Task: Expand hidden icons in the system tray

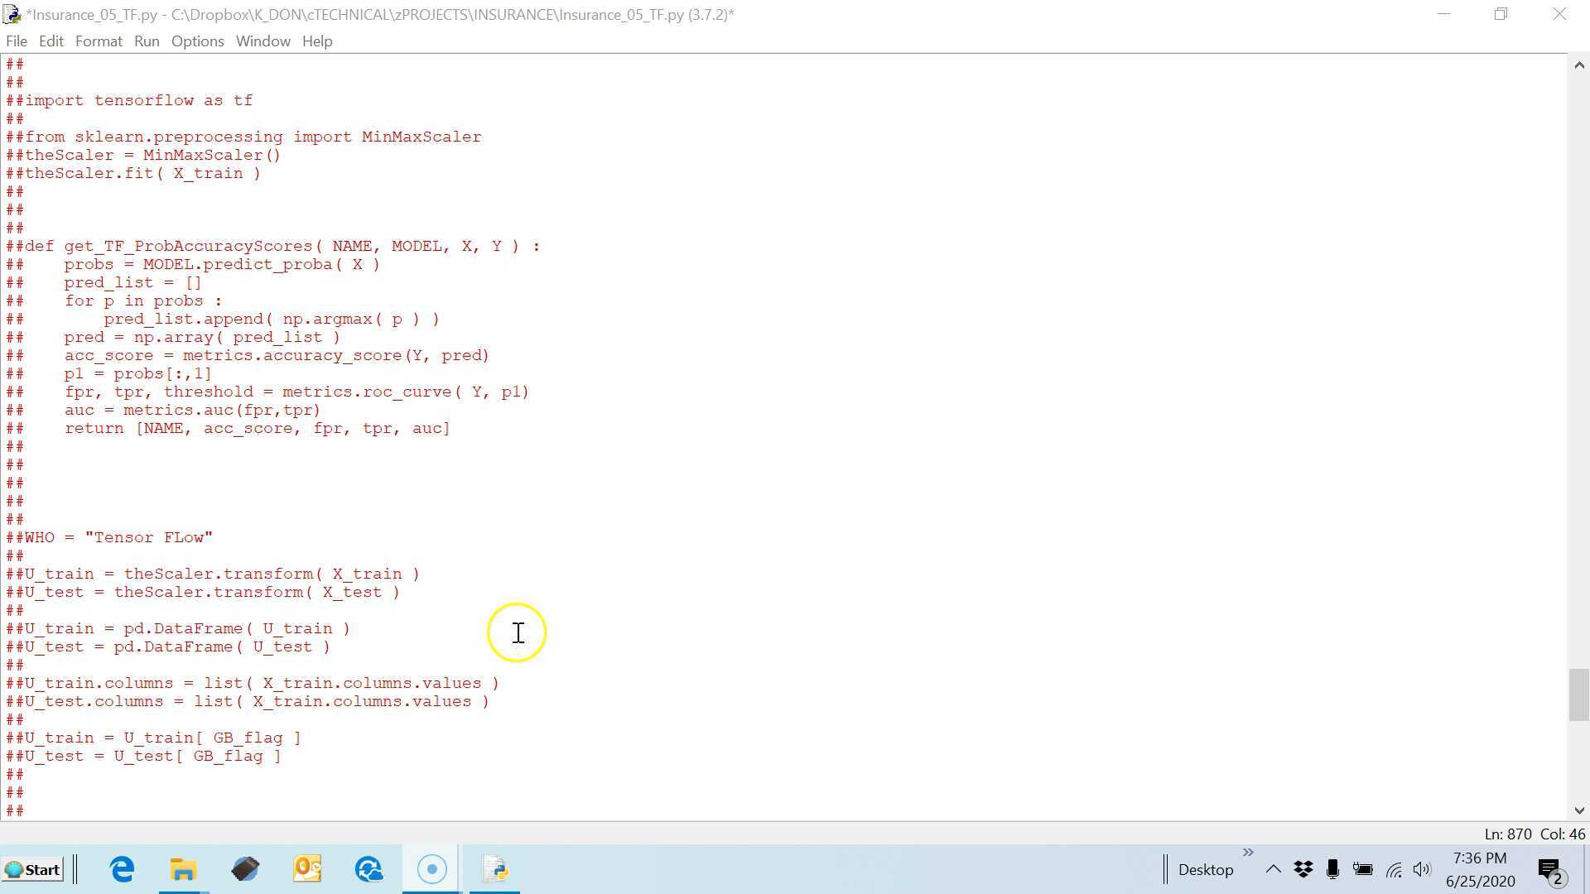Action: [x=1274, y=869]
